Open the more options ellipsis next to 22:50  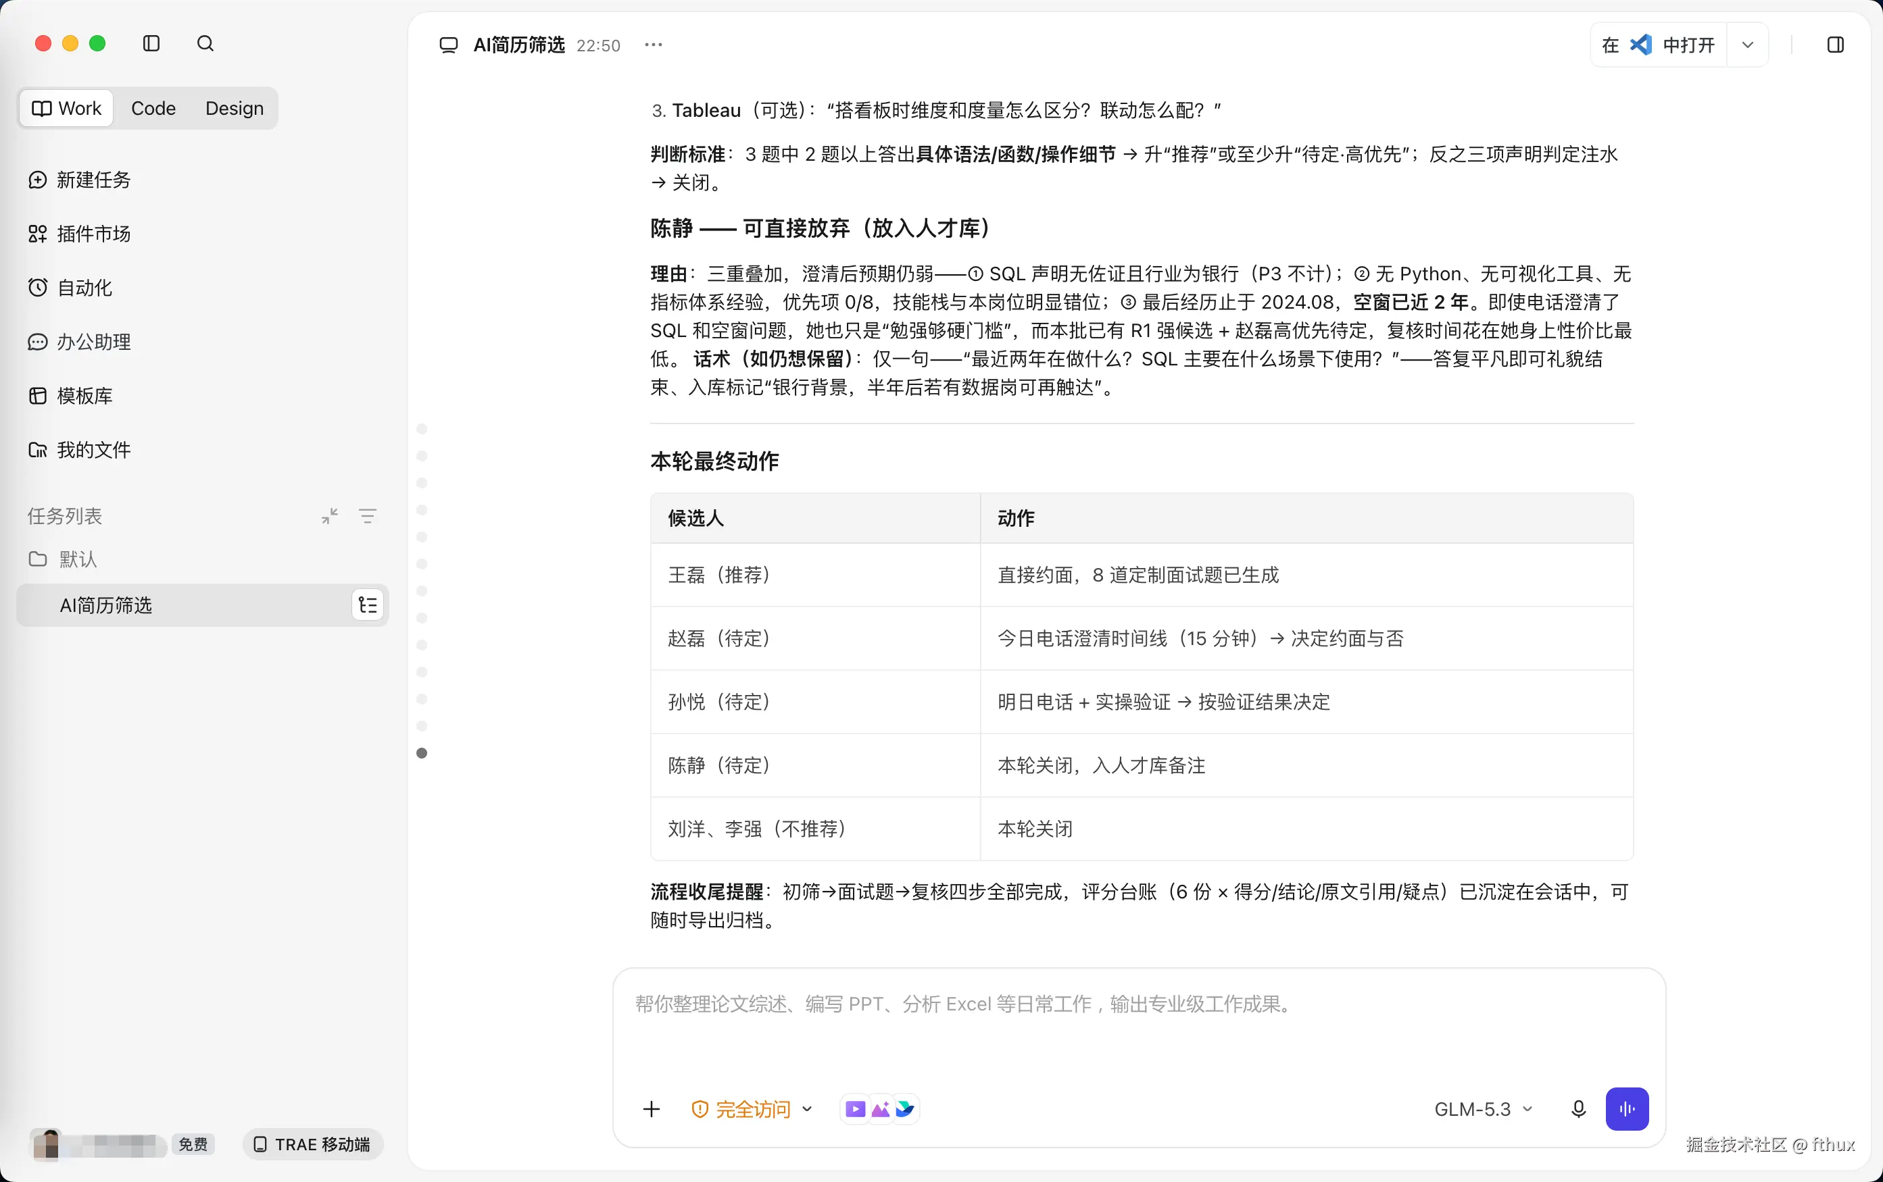pos(653,45)
